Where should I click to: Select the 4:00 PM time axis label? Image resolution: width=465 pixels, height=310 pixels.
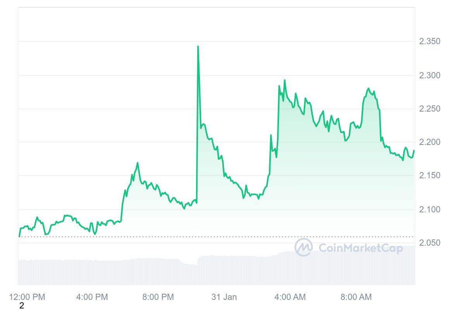tap(92, 297)
